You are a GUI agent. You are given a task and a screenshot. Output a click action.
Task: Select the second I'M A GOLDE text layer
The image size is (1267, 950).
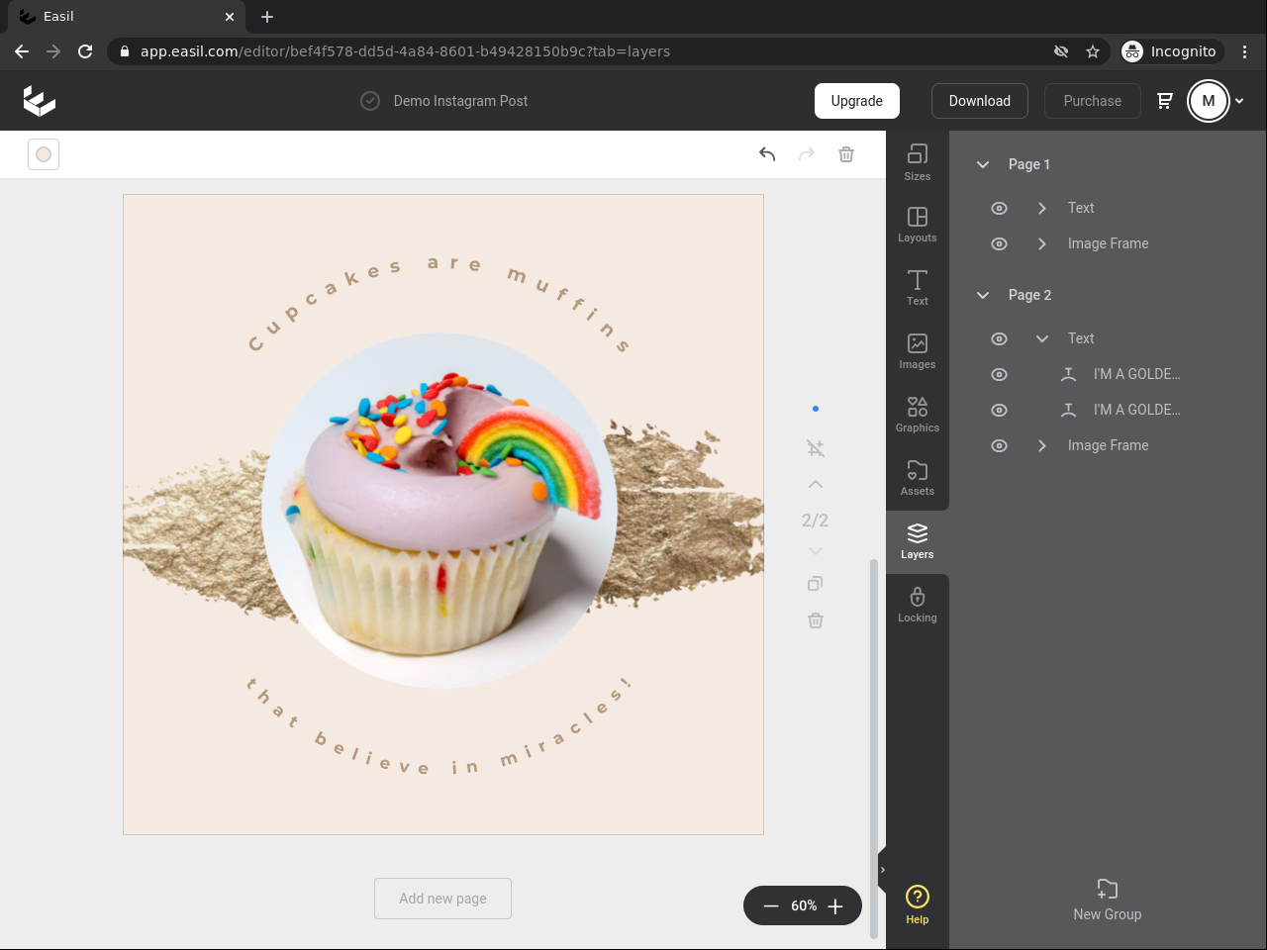(1136, 410)
